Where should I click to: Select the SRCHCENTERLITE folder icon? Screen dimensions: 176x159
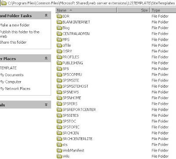click(59, 139)
